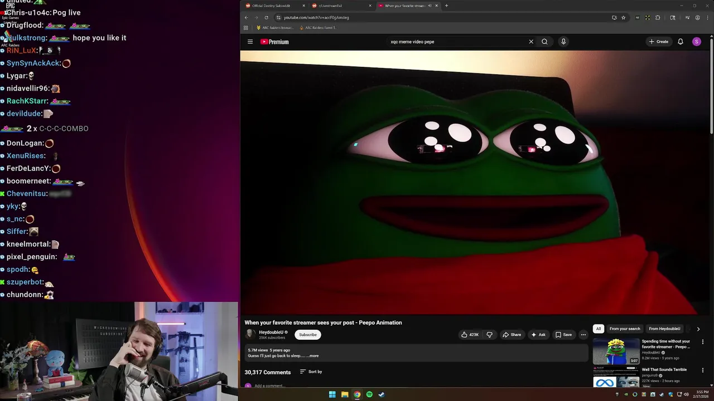This screenshot has height=401, width=714.
Task: Open YouTube notifications bell
Action: point(681,42)
